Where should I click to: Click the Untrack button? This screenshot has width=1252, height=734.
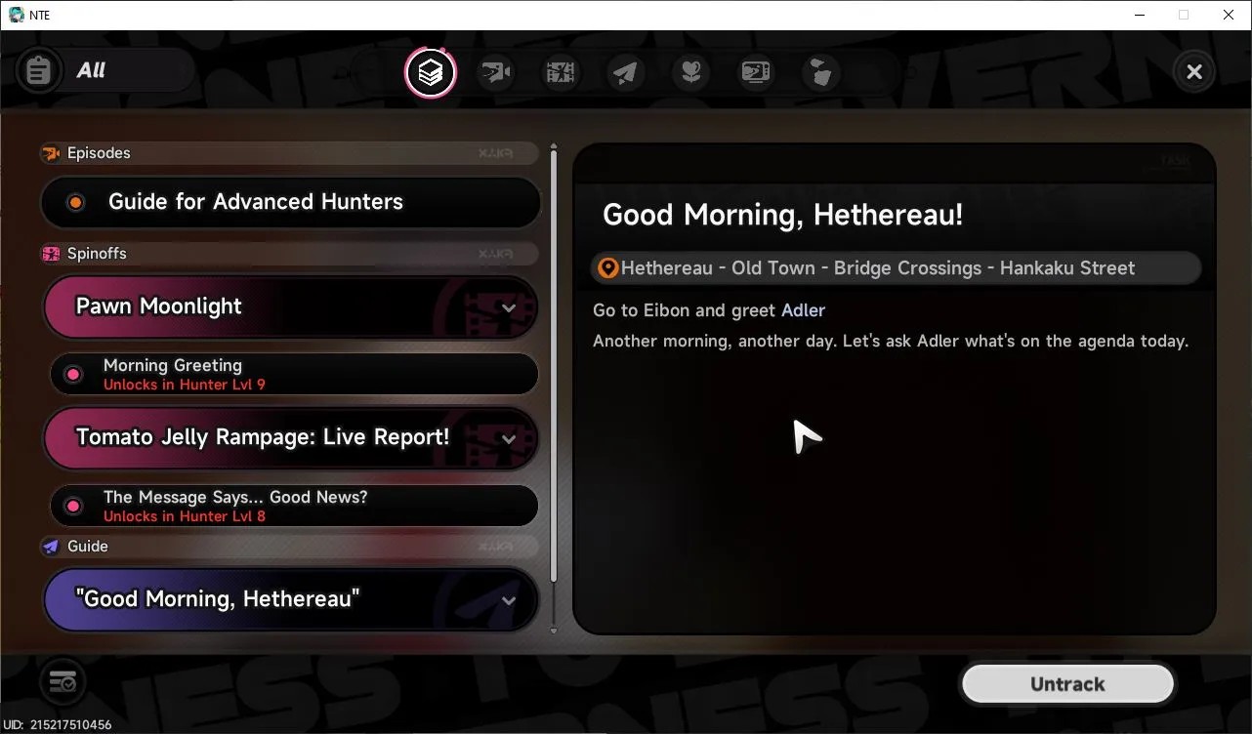point(1067,684)
